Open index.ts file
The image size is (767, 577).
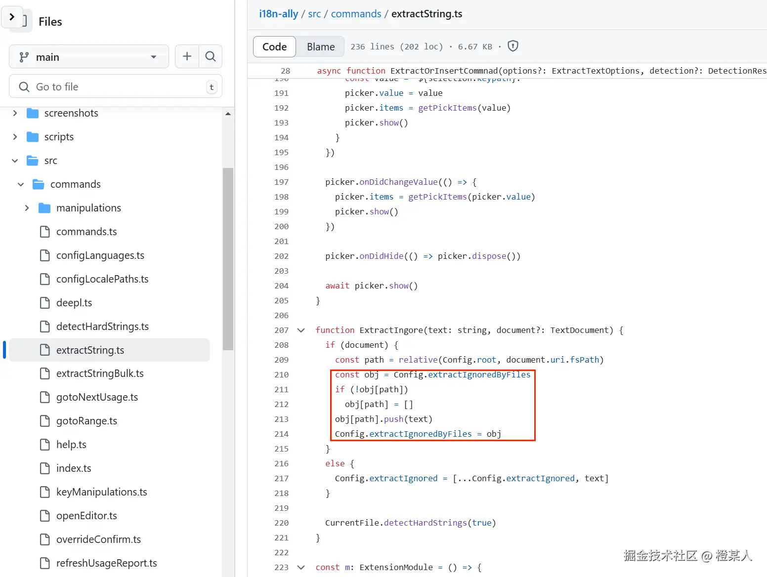74,468
